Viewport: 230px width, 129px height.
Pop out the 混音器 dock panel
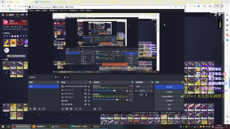click(x=132, y=82)
